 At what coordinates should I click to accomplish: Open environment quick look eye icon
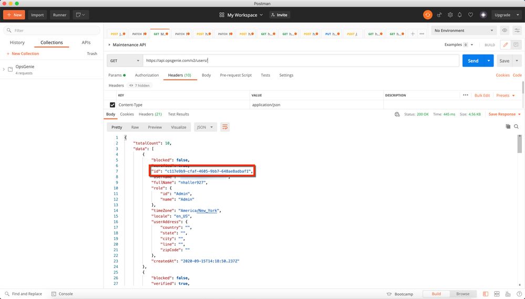[504, 30]
